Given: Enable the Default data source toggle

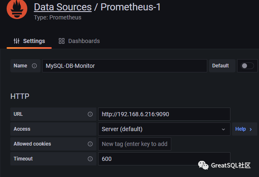Looking at the screenshot, I should tap(247, 66).
